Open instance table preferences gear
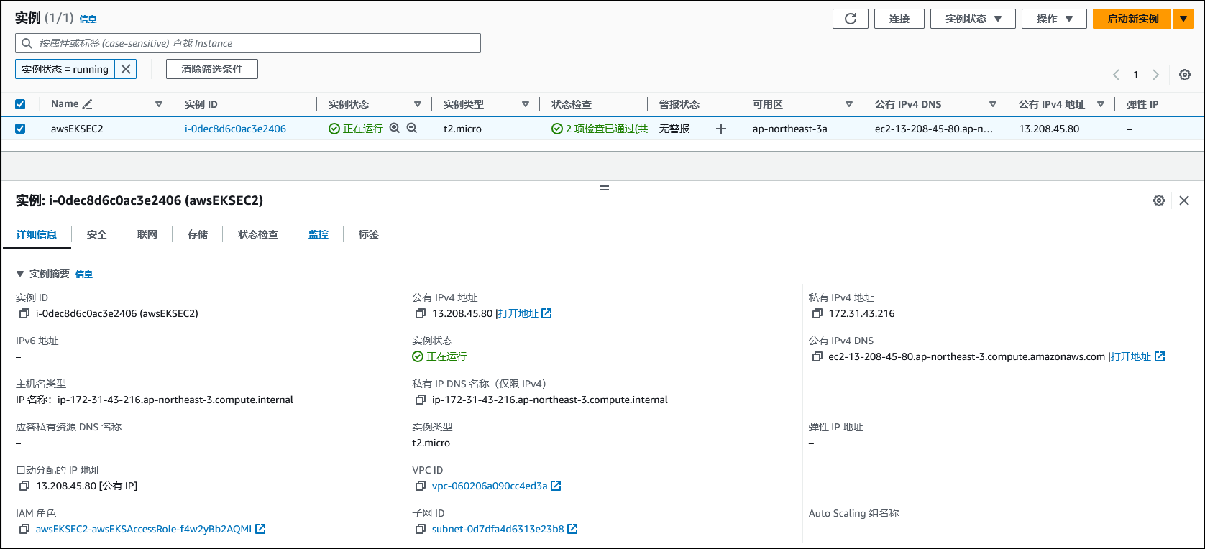 coord(1185,75)
